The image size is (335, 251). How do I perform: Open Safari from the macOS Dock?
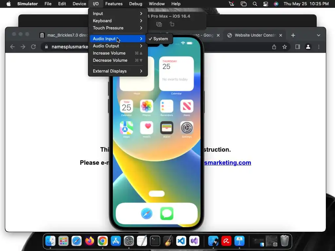77,241
